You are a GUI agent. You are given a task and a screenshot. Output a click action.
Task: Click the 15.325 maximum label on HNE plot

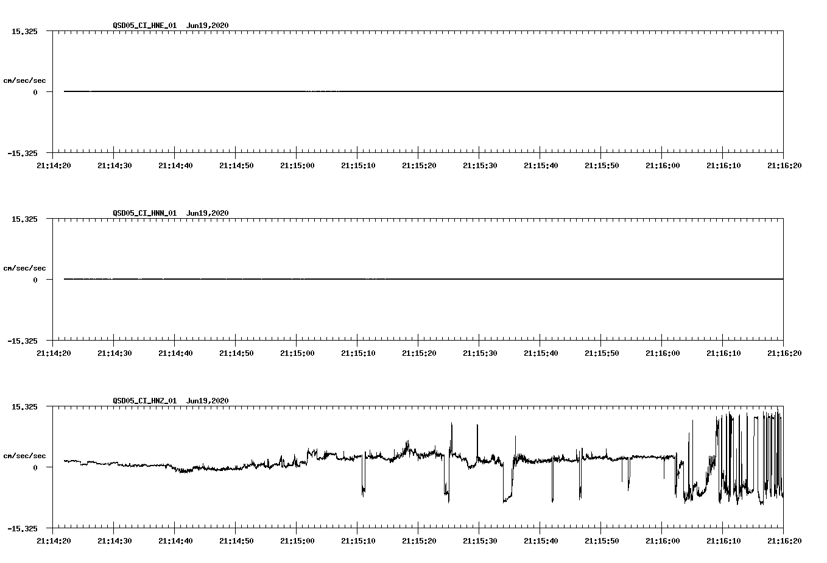pos(24,31)
